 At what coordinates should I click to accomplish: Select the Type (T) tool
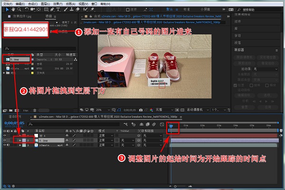coord(58,10)
